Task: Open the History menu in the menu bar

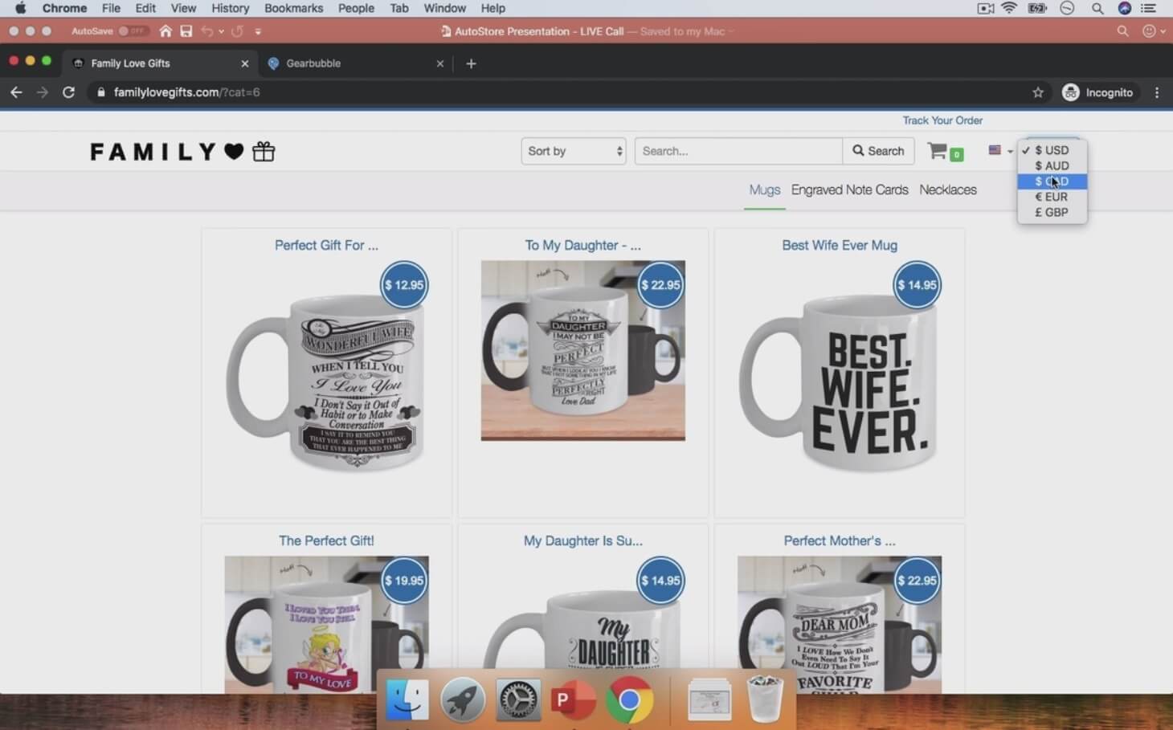Action: click(x=231, y=8)
